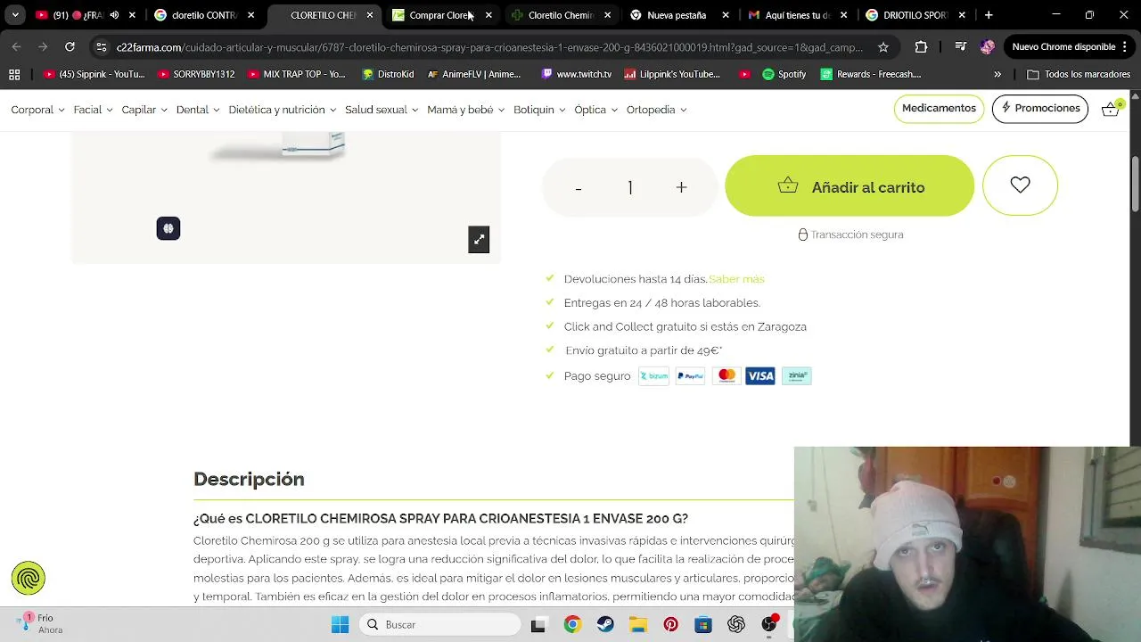Expand the Botiquín category menu
Screen dimensions: 1141x642
pos(539,110)
